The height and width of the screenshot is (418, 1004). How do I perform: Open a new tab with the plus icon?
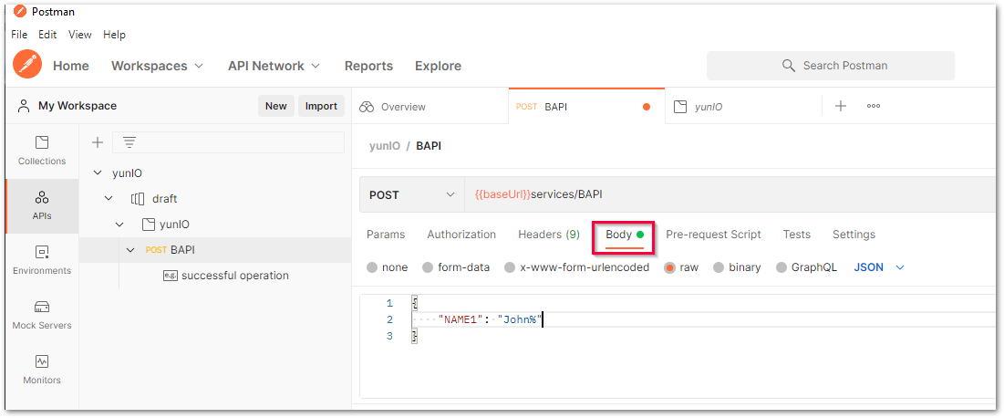pyautogui.click(x=841, y=107)
